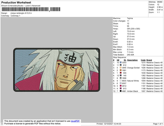
Task: Pick dark navy swatch for code 1362
Action: [x=121, y=75]
